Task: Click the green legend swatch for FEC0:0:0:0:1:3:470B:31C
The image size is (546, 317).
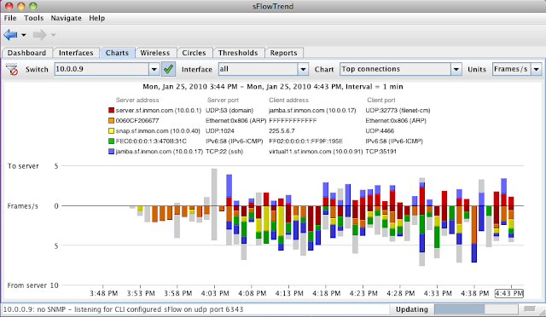Action: point(112,141)
